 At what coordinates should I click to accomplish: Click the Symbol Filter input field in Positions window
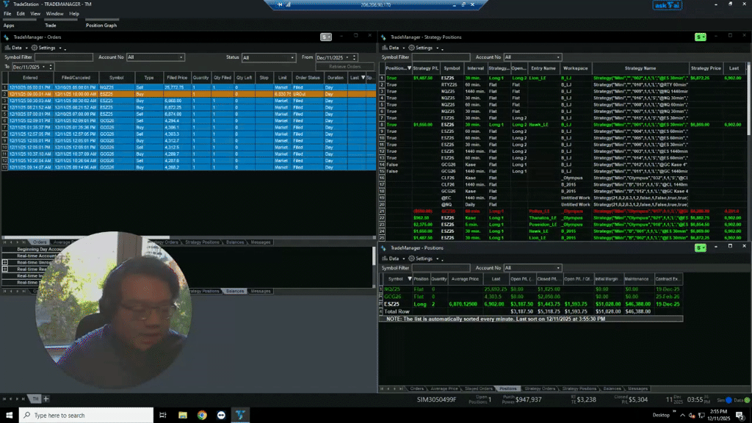point(441,268)
